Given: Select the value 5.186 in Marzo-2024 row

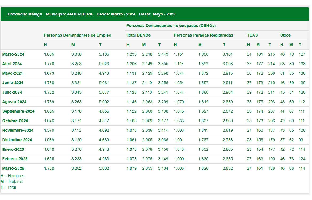Looking at the screenshot, I should click(104, 54).
